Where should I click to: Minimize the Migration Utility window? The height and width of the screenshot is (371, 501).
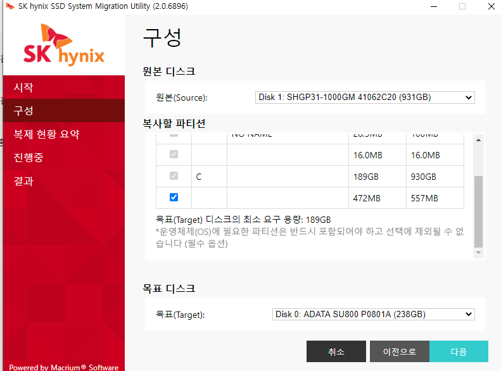point(434,6)
